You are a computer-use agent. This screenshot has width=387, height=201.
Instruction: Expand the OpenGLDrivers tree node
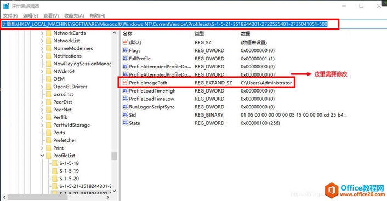click(42, 87)
